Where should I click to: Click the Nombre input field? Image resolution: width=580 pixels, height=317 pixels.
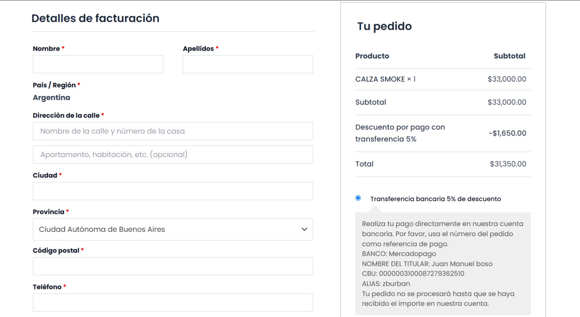pyautogui.click(x=98, y=64)
